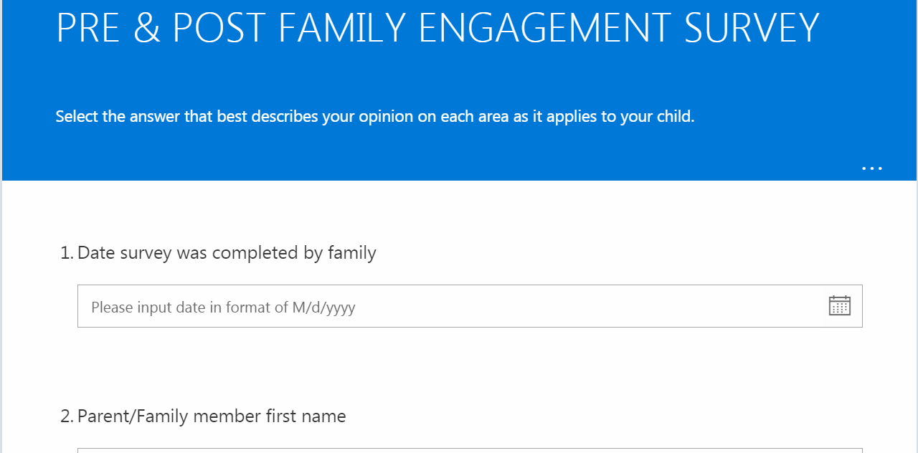The height and width of the screenshot is (453, 918).
Task: Click the 'M/d/yyyy' placeholder text
Action: tap(323, 307)
